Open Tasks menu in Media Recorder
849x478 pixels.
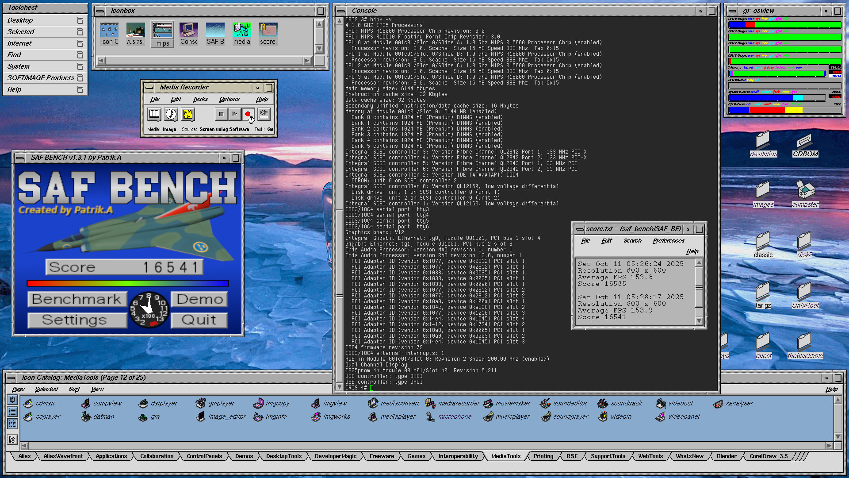[200, 99]
